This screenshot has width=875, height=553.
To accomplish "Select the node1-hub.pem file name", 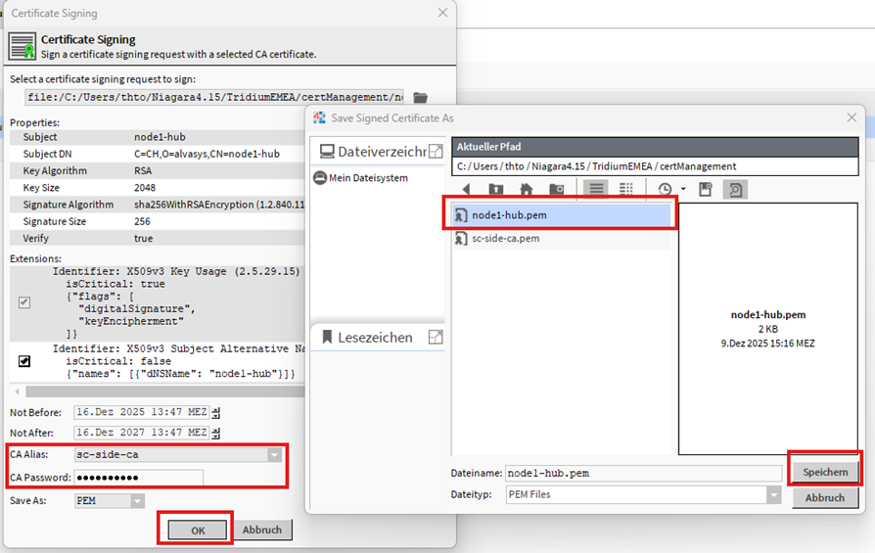I will (x=510, y=215).
